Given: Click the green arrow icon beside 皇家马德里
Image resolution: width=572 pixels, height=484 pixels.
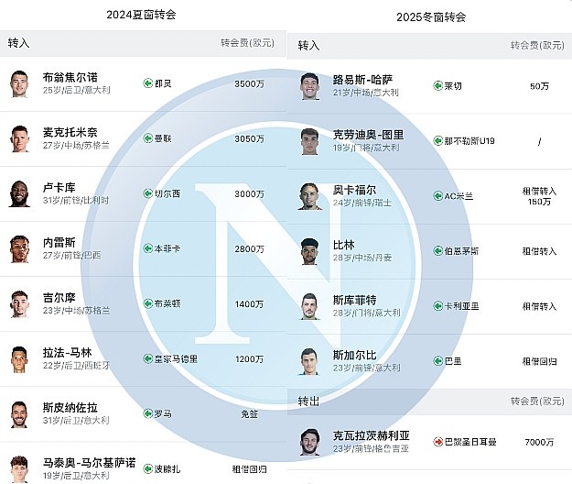Looking at the screenshot, I should 147,358.
